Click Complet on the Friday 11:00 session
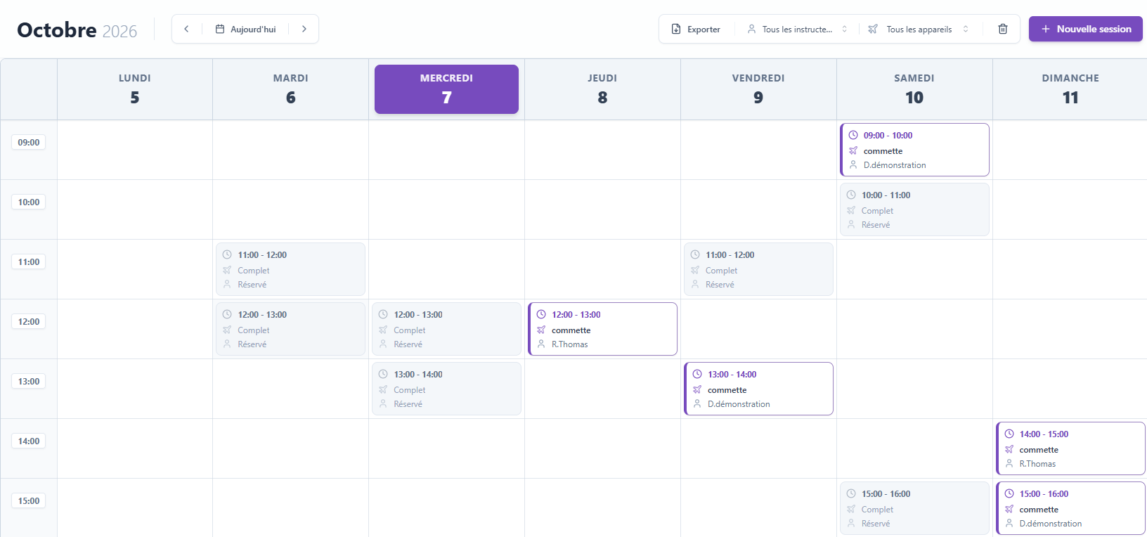The image size is (1147, 537). pyautogui.click(x=721, y=271)
